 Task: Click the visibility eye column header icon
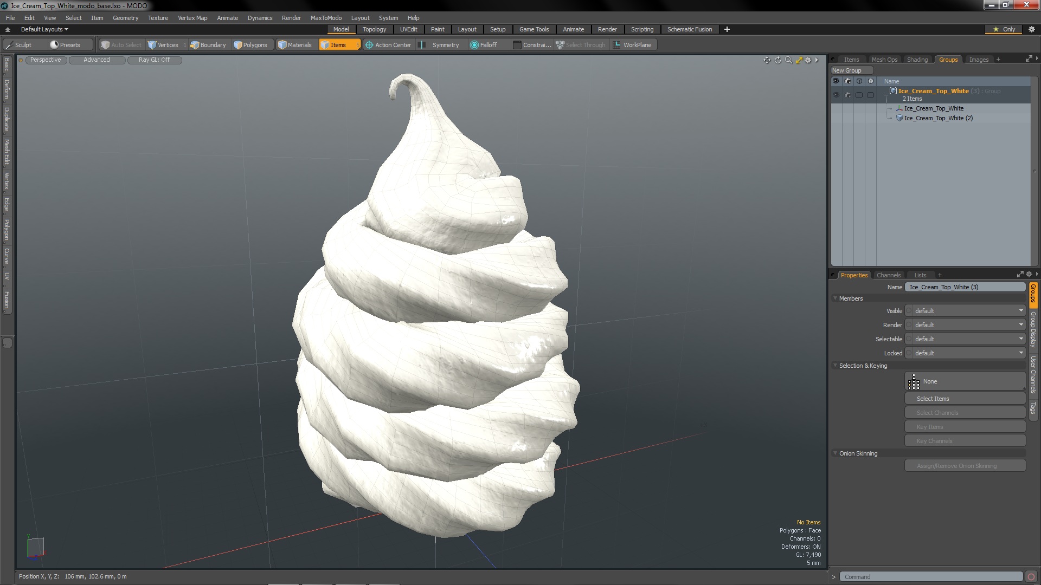coord(836,81)
